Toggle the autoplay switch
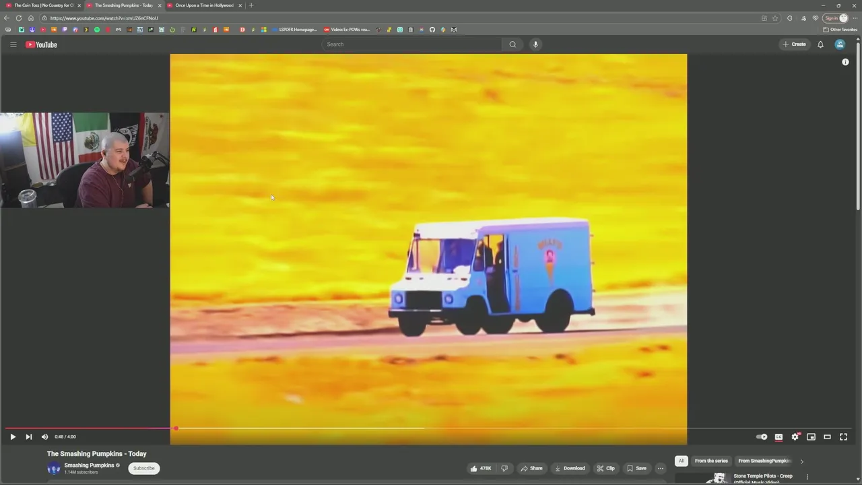 coord(762,437)
